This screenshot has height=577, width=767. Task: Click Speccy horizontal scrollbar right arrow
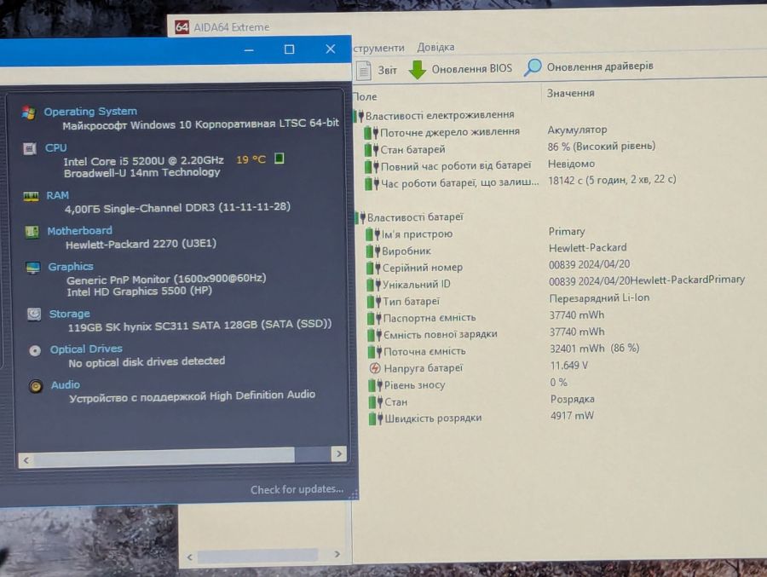pyautogui.click(x=339, y=454)
